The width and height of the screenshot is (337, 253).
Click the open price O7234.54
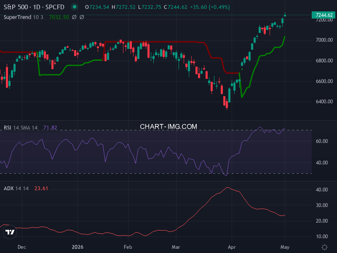tap(97, 7)
